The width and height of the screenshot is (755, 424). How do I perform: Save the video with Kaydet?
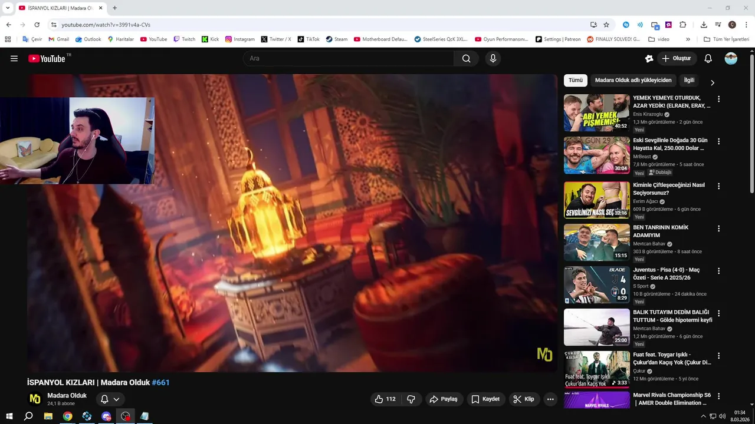[x=485, y=399]
